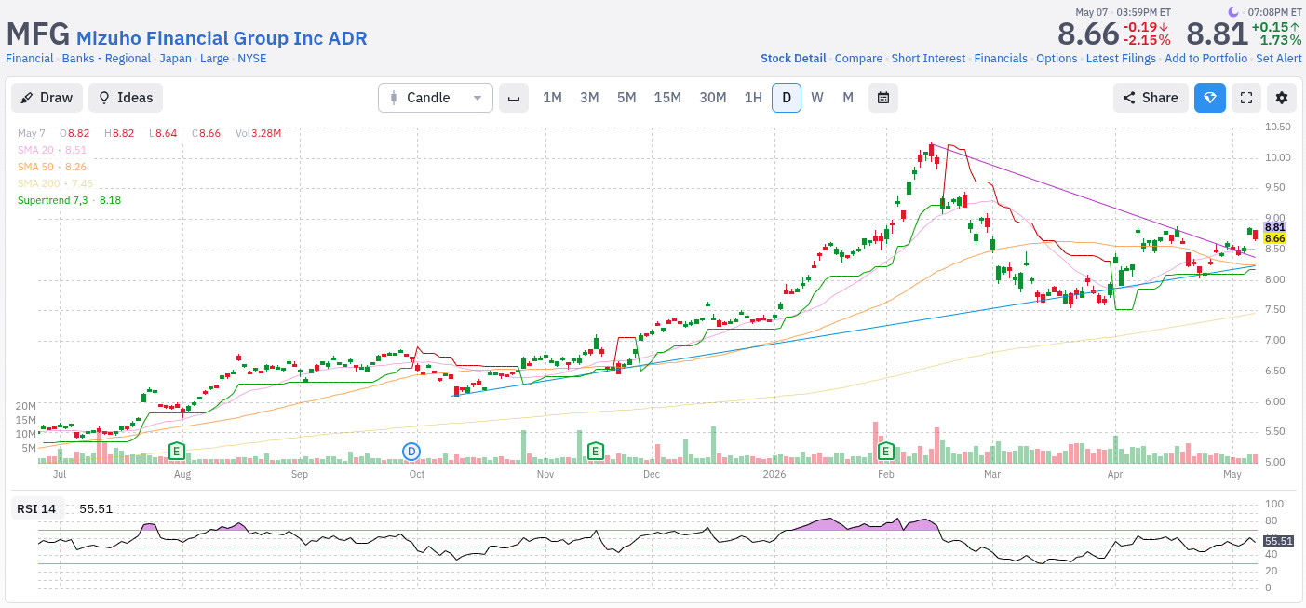Select the 5M interval
The width and height of the screenshot is (1306, 608).
(x=626, y=98)
